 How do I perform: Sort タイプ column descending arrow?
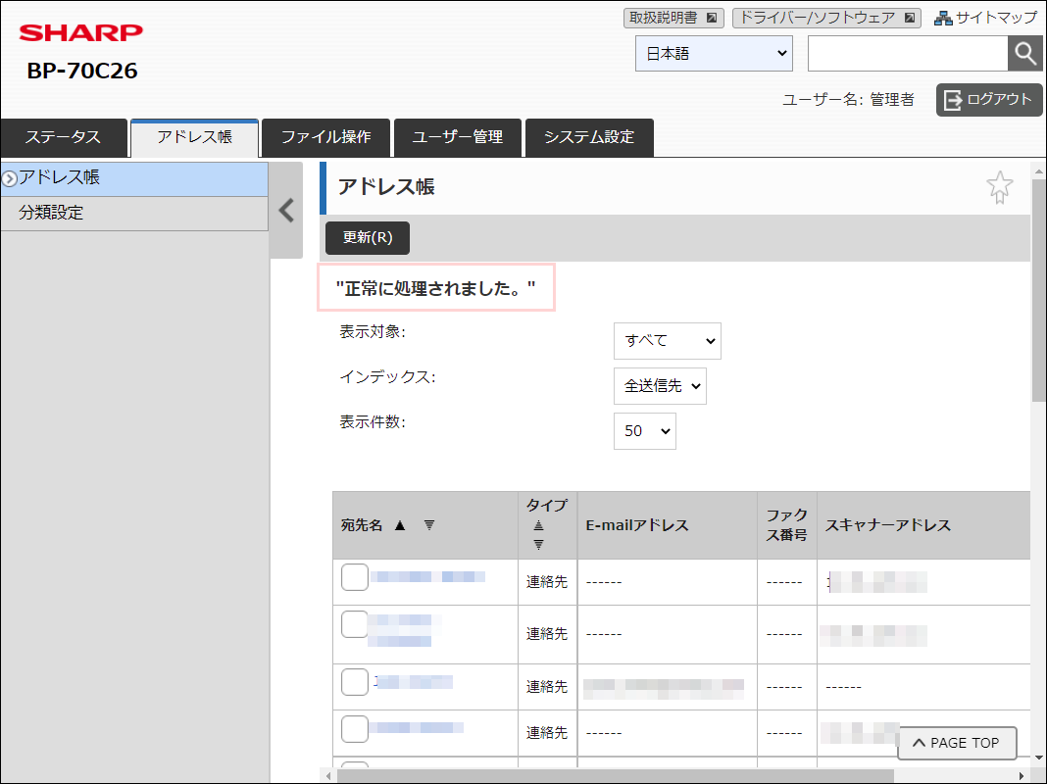538,545
